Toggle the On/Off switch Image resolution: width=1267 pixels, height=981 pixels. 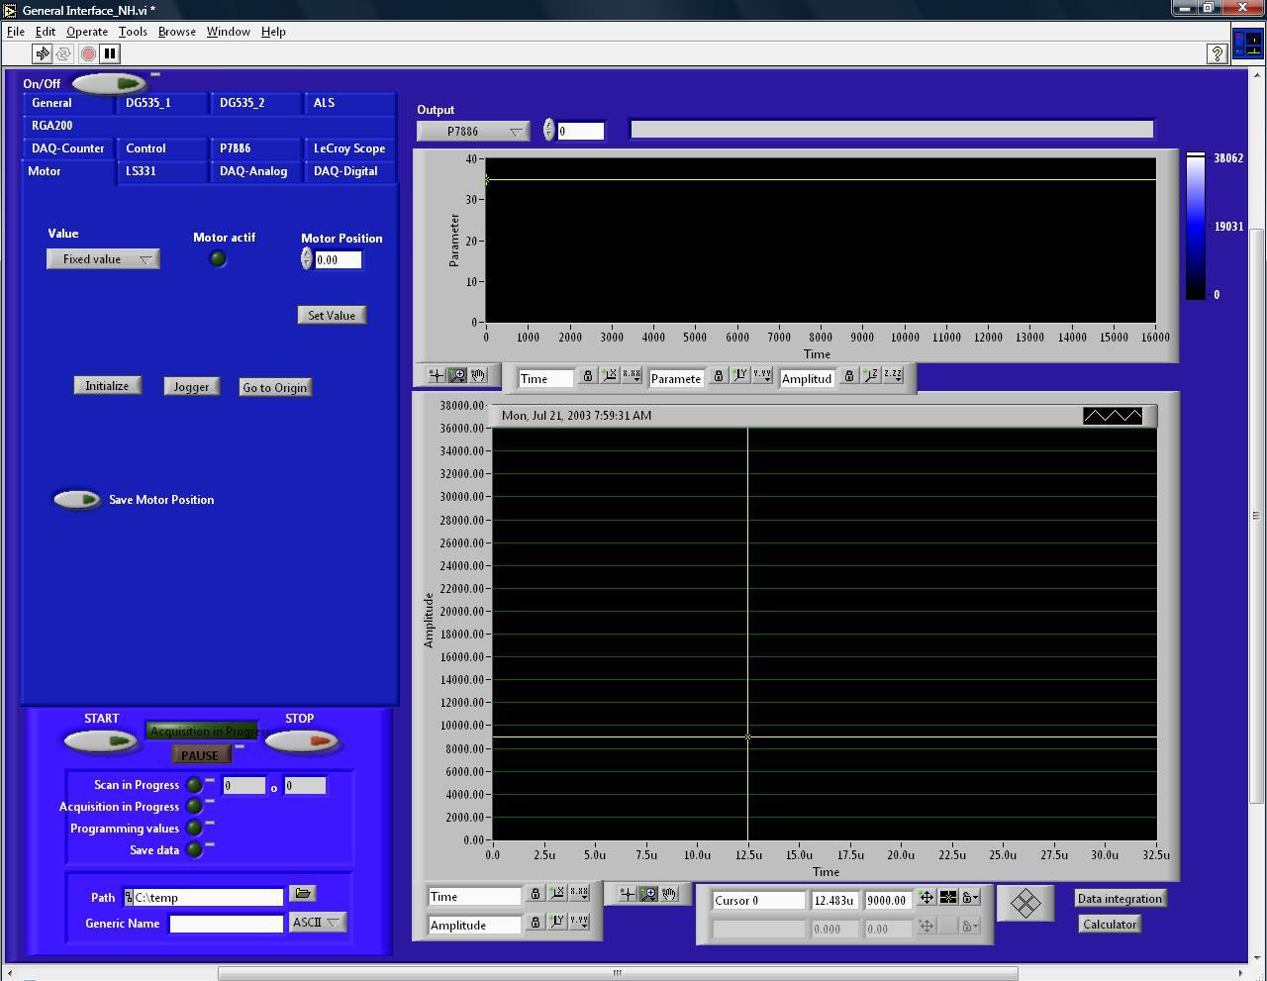click(x=107, y=84)
